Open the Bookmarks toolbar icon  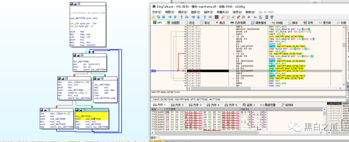[x=238, y=17]
